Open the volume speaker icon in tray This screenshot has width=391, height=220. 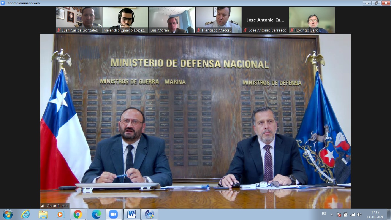click(359, 214)
